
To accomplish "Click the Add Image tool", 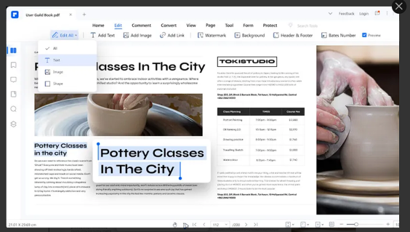I will point(137,36).
